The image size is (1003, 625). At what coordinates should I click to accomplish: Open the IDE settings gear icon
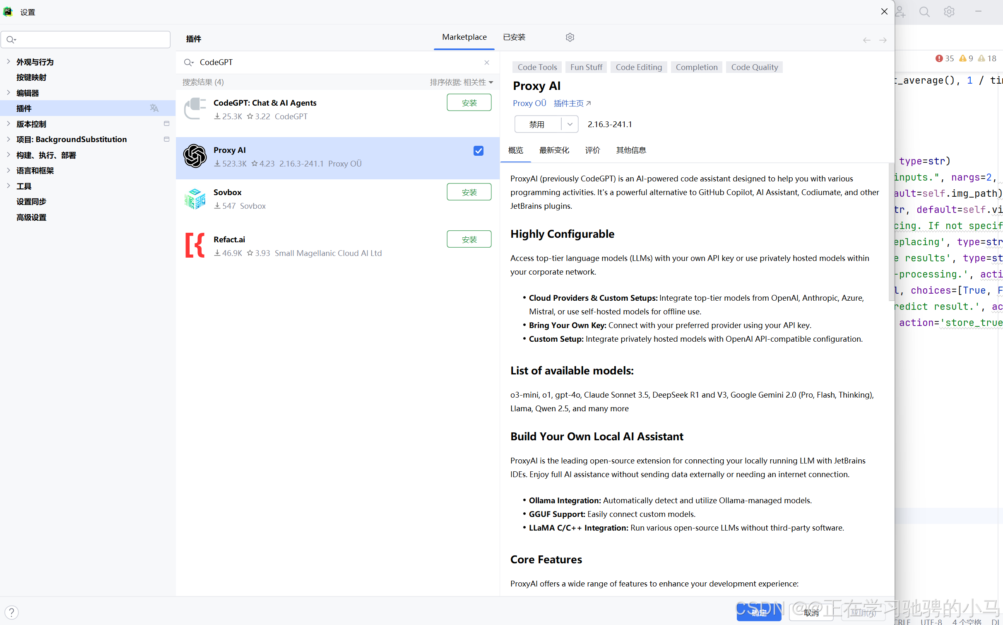pyautogui.click(x=949, y=12)
